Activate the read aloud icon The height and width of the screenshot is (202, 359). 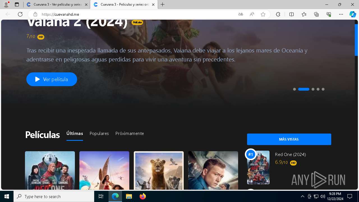(252, 14)
